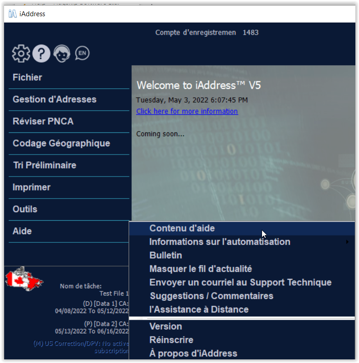Open À propos d'iAddress
359x363 pixels.
point(242,354)
